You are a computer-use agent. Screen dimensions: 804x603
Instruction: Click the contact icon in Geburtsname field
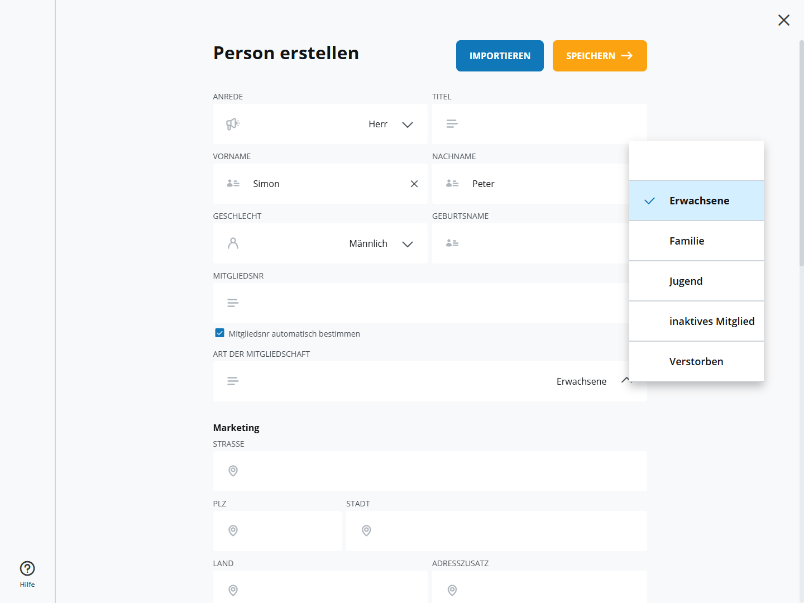point(452,243)
